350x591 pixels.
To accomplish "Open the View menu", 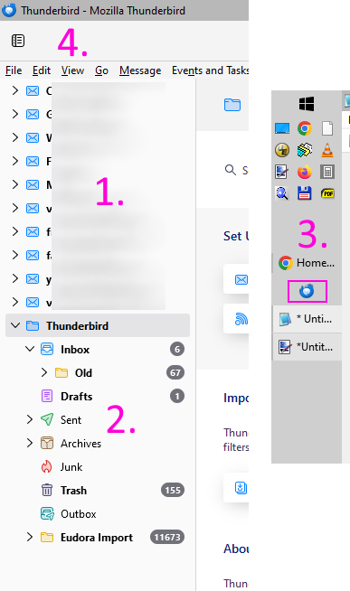I will [72, 70].
